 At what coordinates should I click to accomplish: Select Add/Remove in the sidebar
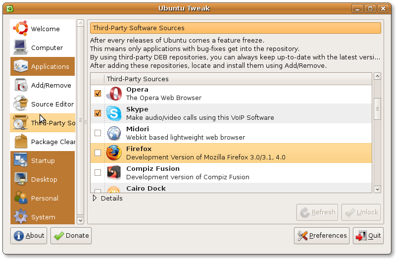pyautogui.click(x=50, y=85)
